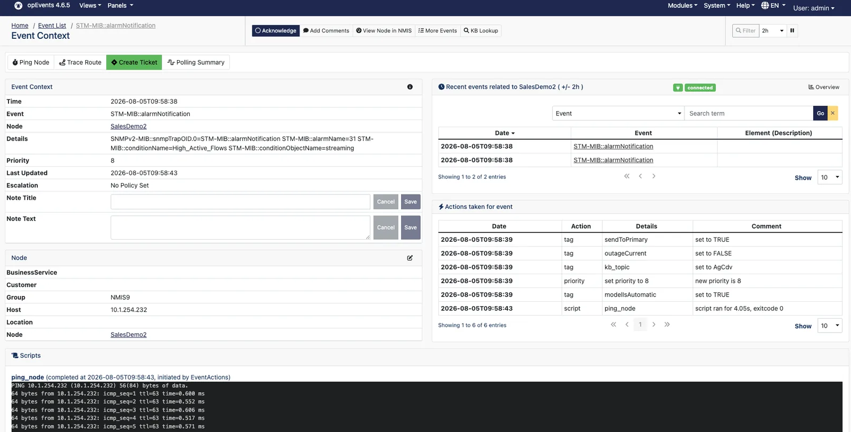Click the Filter input field
851x432 pixels.
coord(746,30)
